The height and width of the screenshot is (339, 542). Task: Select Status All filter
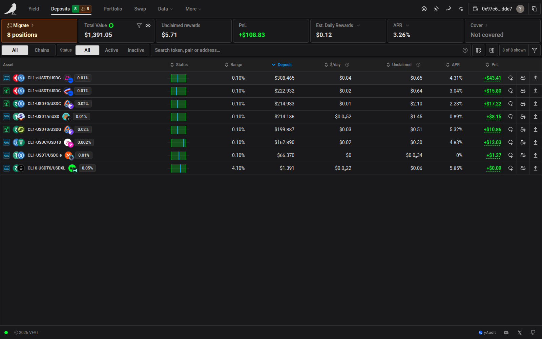click(87, 50)
